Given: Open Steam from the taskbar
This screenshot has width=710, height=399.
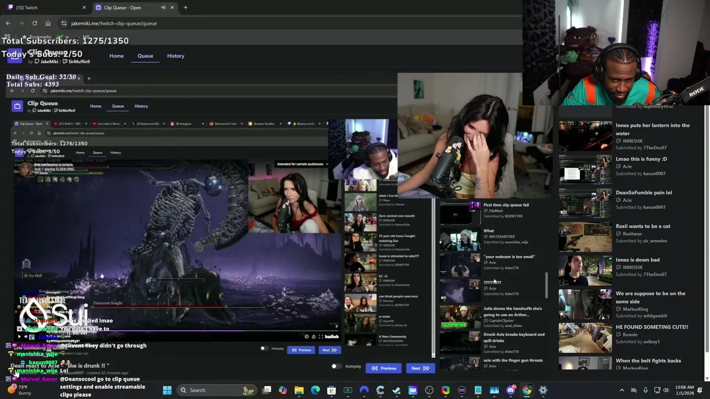Looking at the screenshot, I should point(397,390).
